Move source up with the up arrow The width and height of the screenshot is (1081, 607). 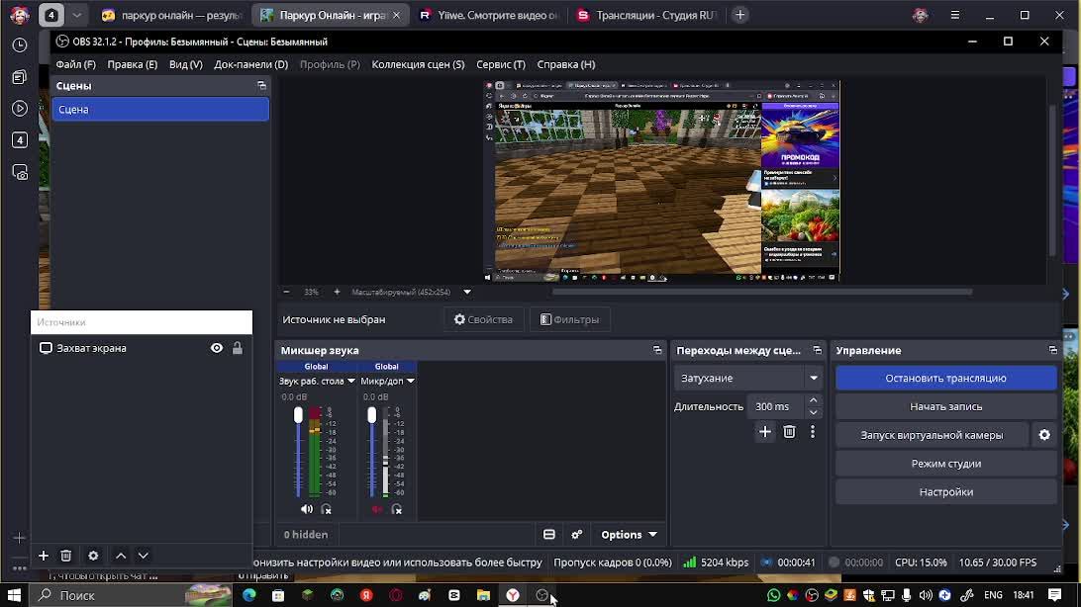[x=121, y=556]
